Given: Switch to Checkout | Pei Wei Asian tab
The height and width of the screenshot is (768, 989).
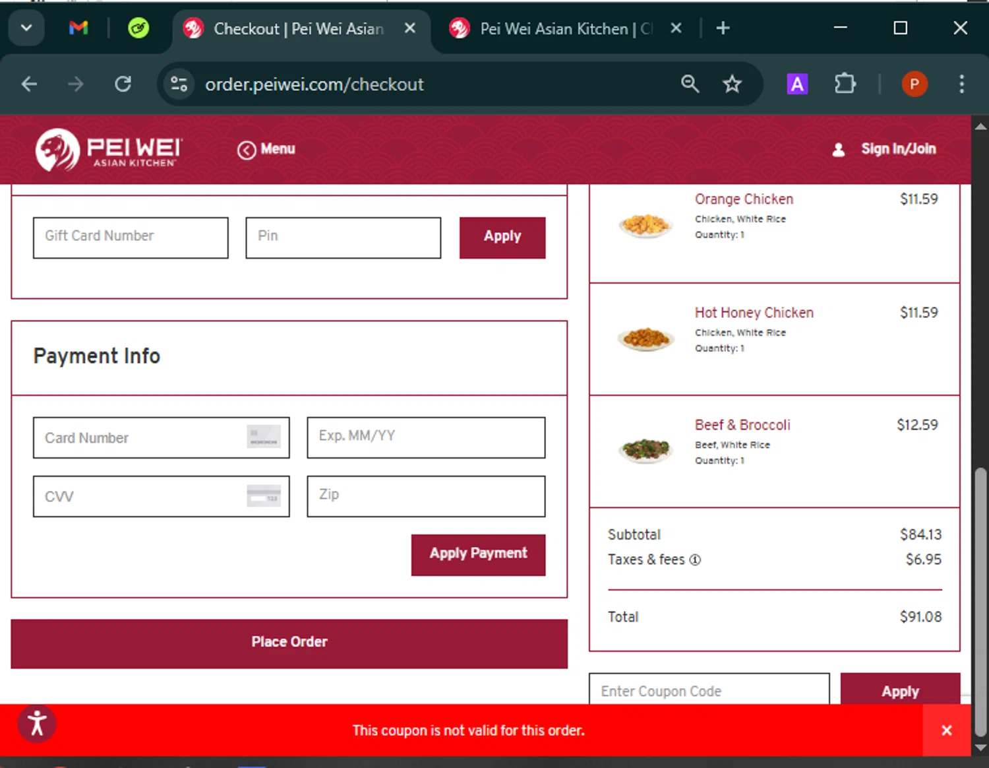Looking at the screenshot, I should coord(300,28).
